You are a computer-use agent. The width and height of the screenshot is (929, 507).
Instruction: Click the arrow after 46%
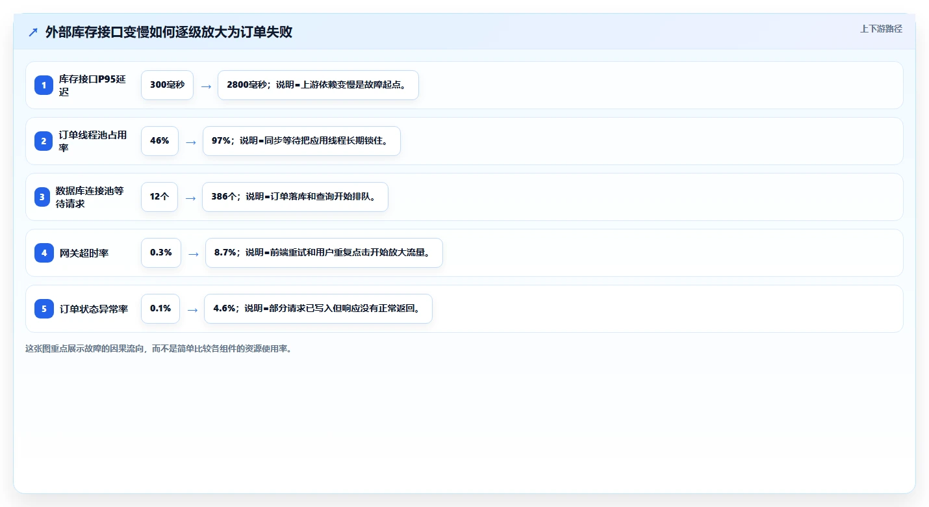(x=190, y=142)
